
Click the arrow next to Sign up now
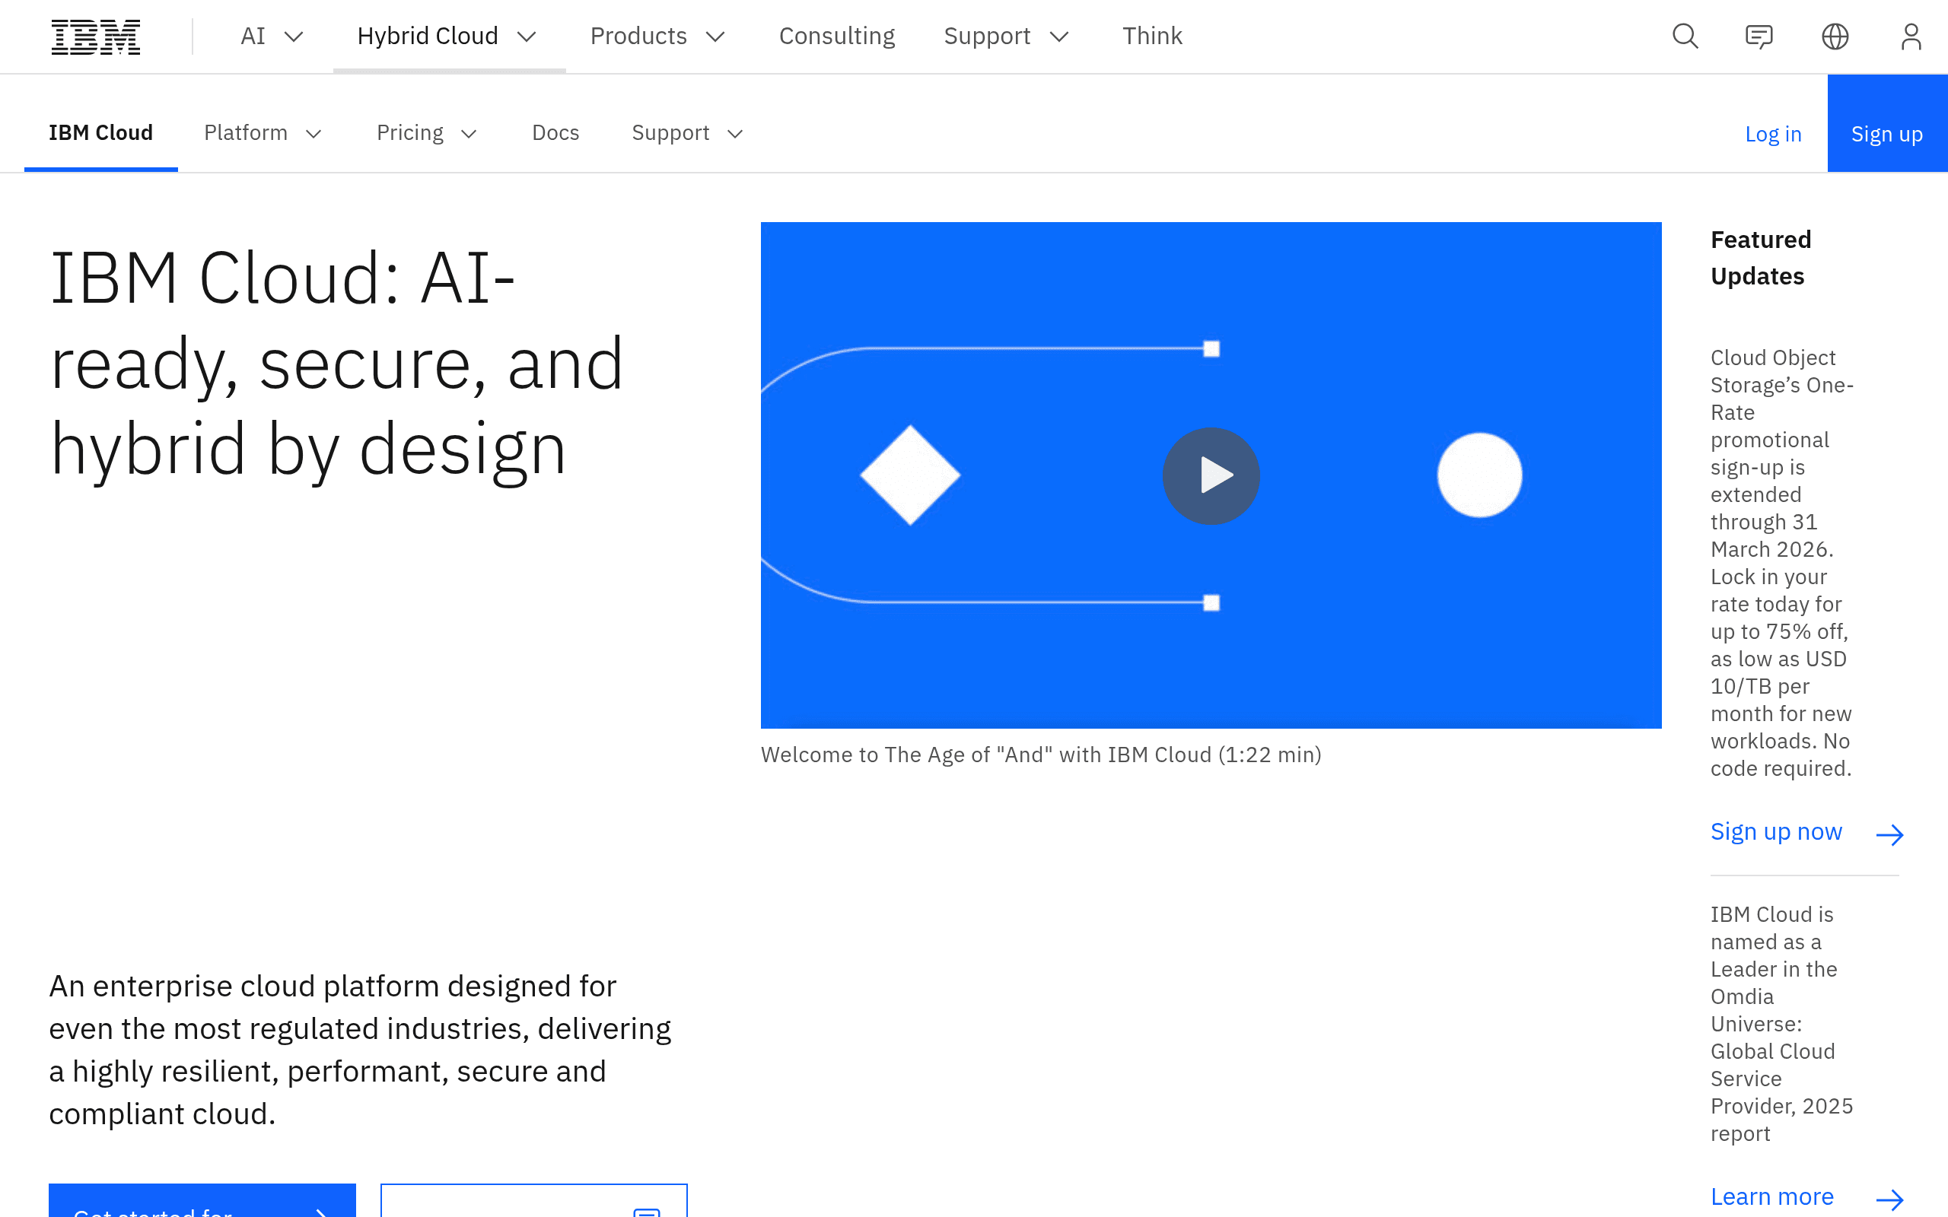[1889, 834]
